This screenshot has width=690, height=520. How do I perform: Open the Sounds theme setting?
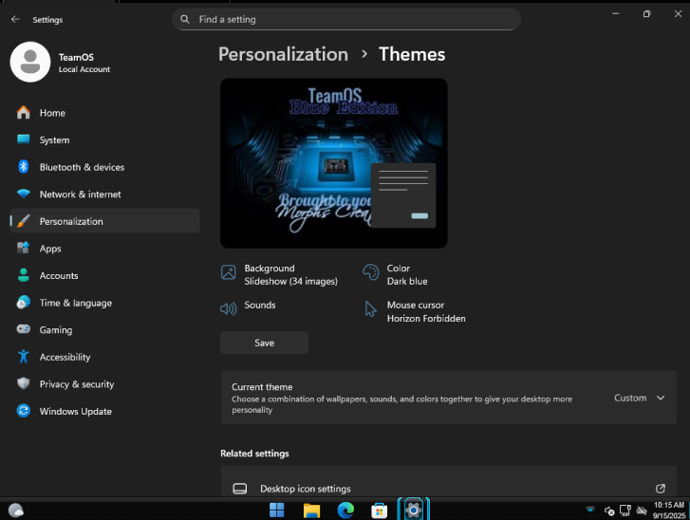coord(248,308)
